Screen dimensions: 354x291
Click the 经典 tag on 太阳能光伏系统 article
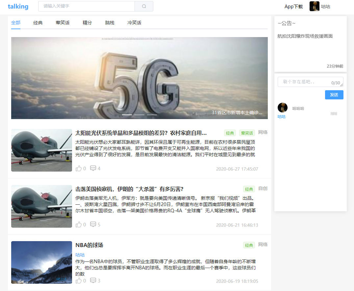coord(230,133)
